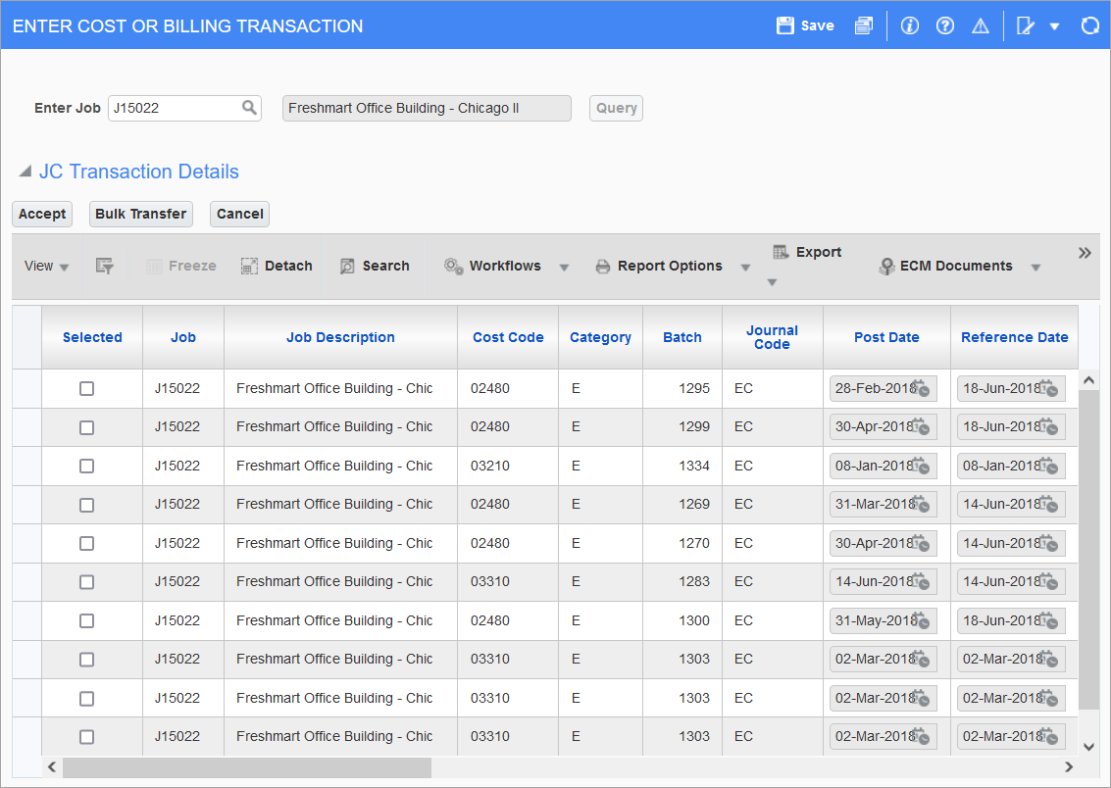Open the ECM Documents menu
The height and width of the screenshot is (788, 1111).
pyautogui.click(x=959, y=266)
